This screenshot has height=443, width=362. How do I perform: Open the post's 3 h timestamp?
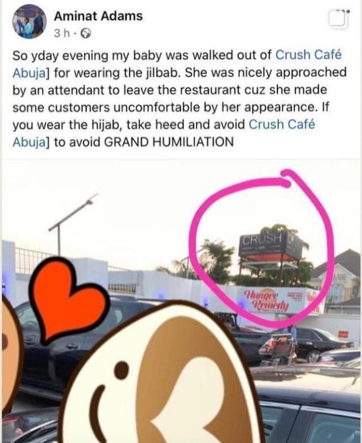click(x=62, y=34)
